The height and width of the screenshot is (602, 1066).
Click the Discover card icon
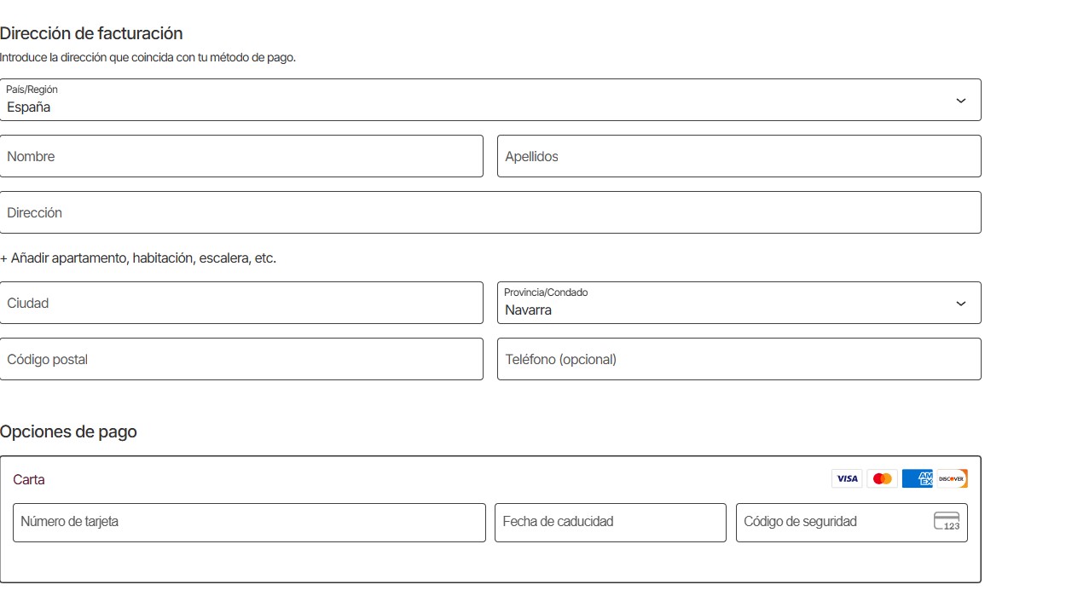tap(952, 478)
